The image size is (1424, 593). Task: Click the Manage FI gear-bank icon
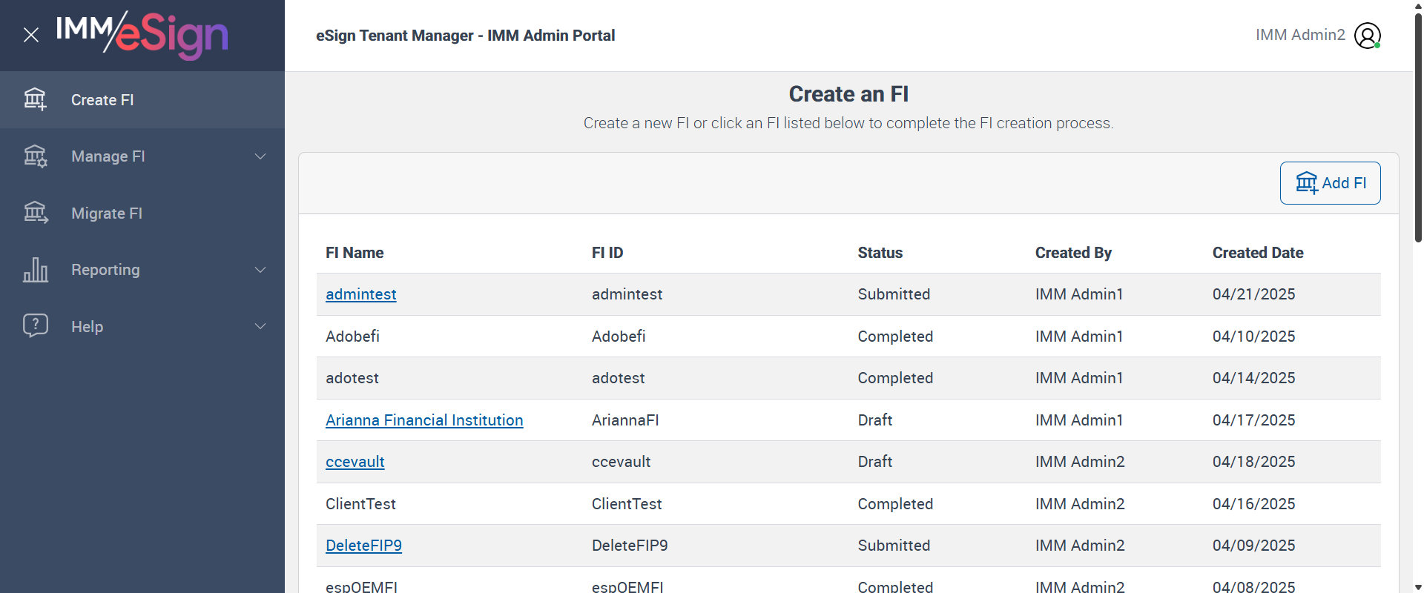tap(35, 156)
